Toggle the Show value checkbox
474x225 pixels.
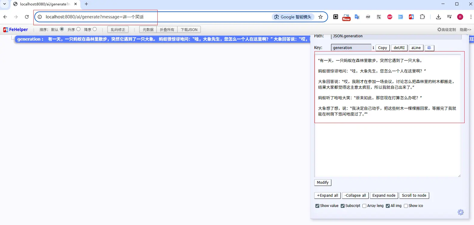point(317,206)
